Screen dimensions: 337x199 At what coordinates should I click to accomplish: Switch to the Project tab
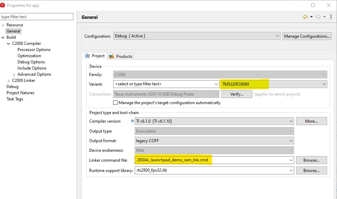click(x=95, y=56)
